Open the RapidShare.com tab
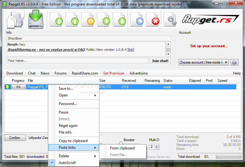The height and width of the screenshot is (167, 245). click(x=85, y=73)
